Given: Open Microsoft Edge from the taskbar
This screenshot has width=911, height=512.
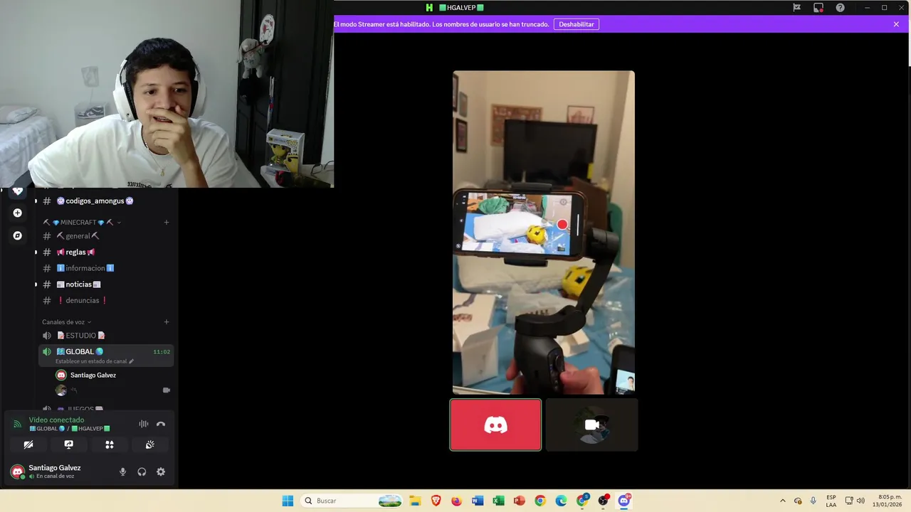Looking at the screenshot, I should tap(561, 501).
